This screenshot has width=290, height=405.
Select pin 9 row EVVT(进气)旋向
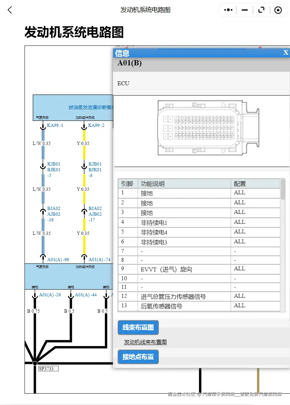pyautogui.click(x=199, y=269)
